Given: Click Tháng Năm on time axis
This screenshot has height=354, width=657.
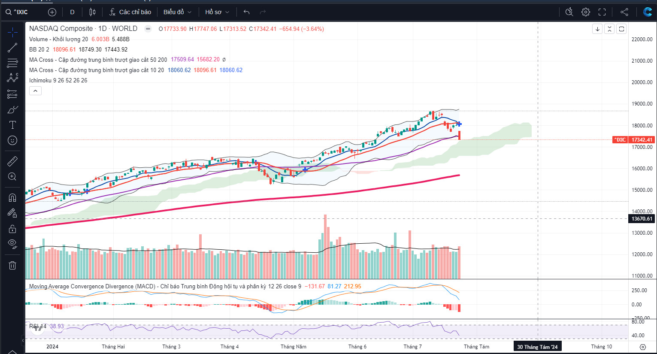Looking at the screenshot, I should [294, 347].
